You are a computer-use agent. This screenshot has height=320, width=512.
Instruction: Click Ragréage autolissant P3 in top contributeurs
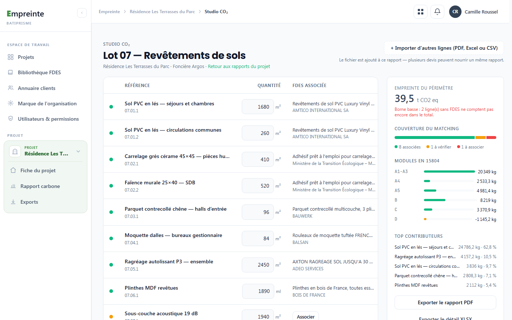click(x=445, y=257)
